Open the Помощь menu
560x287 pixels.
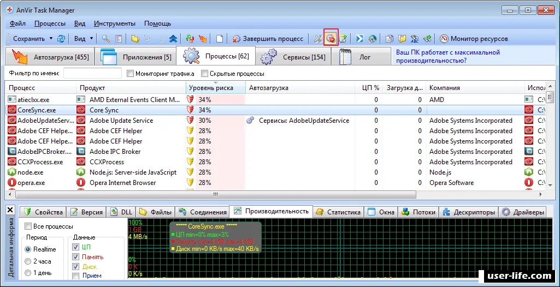point(157,23)
